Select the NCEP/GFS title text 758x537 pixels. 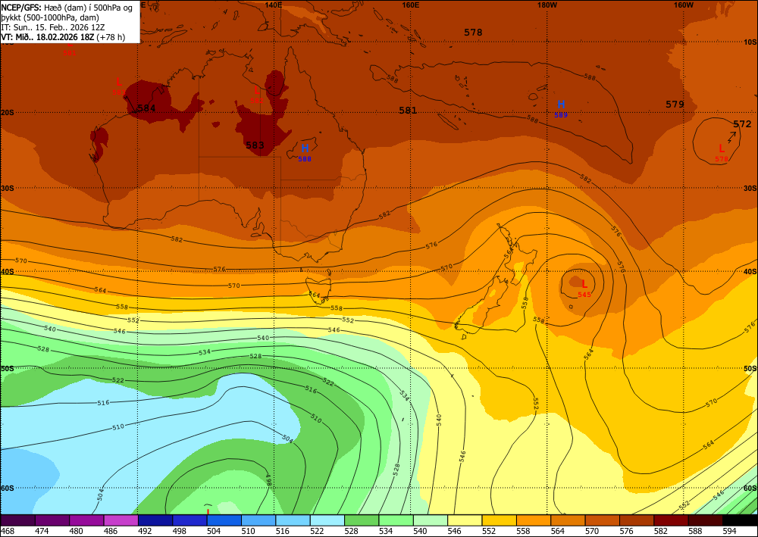click(x=20, y=8)
